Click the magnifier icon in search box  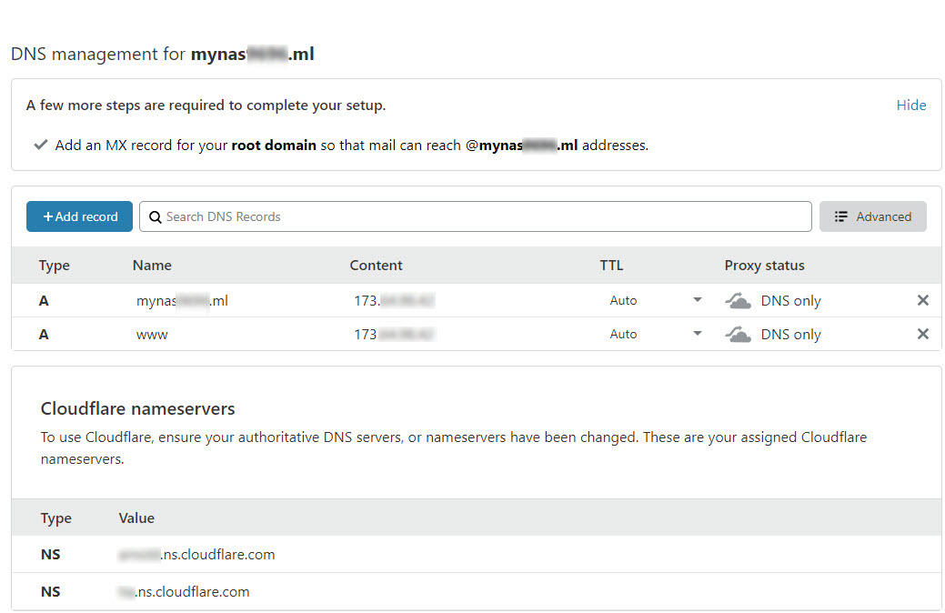[x=155, y=217]
